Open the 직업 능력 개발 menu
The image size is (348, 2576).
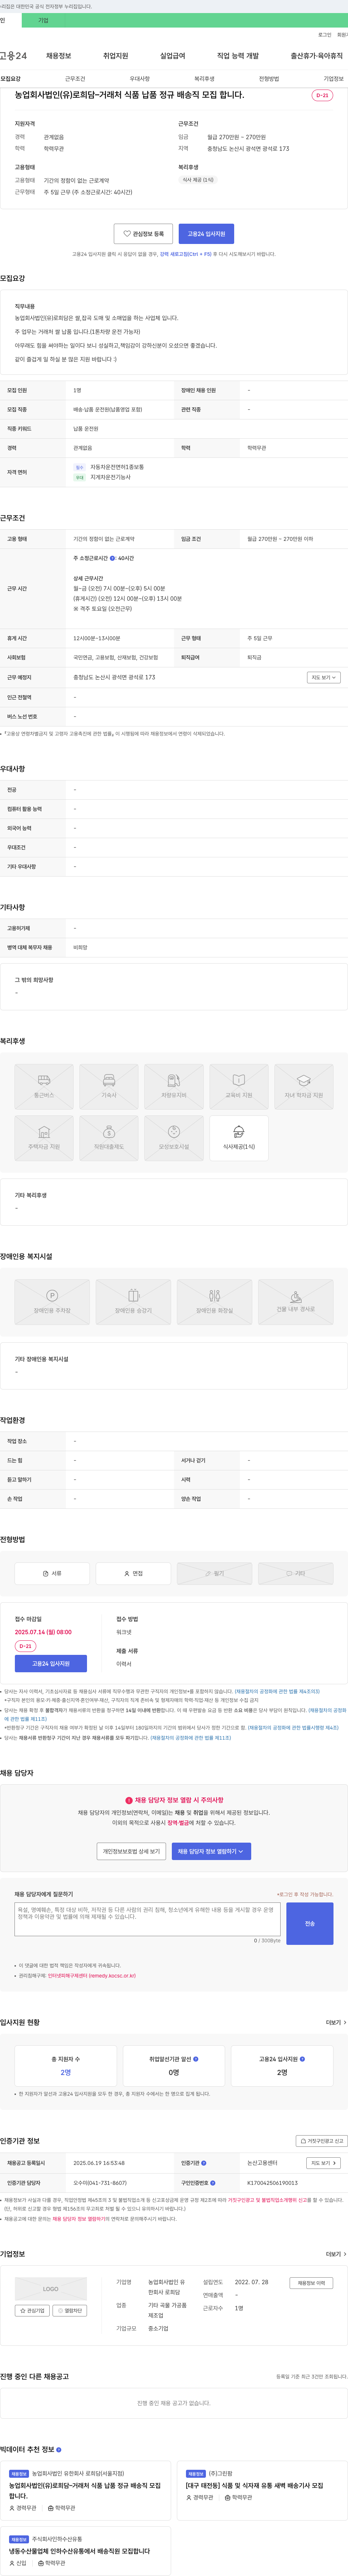(x=238, y=56)
